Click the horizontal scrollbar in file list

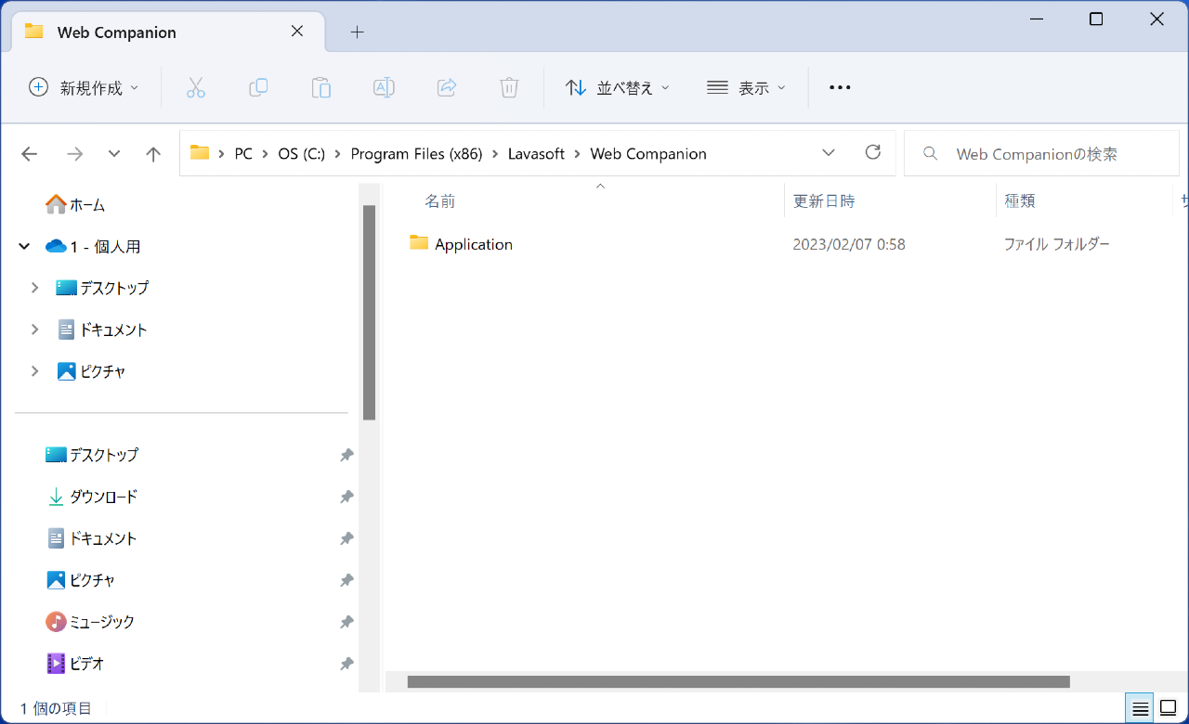(738, 682)
